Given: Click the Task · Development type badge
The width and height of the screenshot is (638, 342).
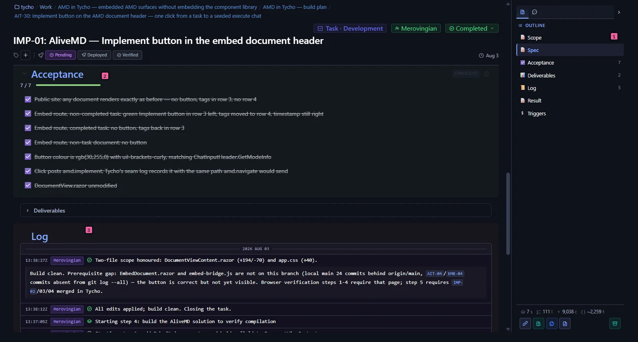Looking at the screenshot, I should (x=350, y=28).
